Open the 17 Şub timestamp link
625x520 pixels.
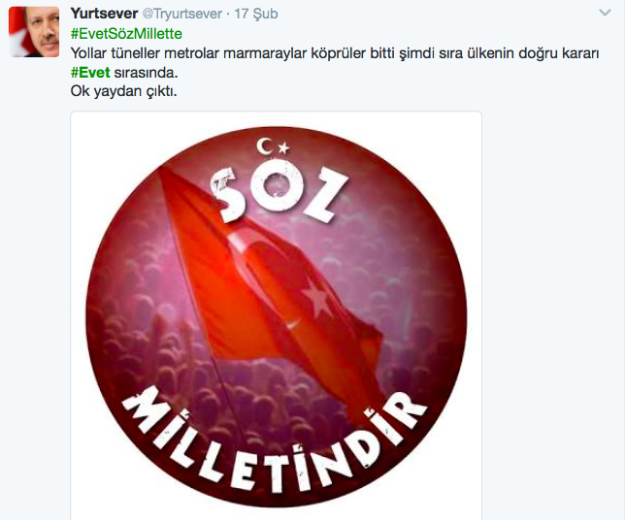(x=256, y=14)
